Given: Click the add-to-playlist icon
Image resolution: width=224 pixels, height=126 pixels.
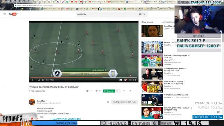Looking at the screenshot, I should point(124,91).
